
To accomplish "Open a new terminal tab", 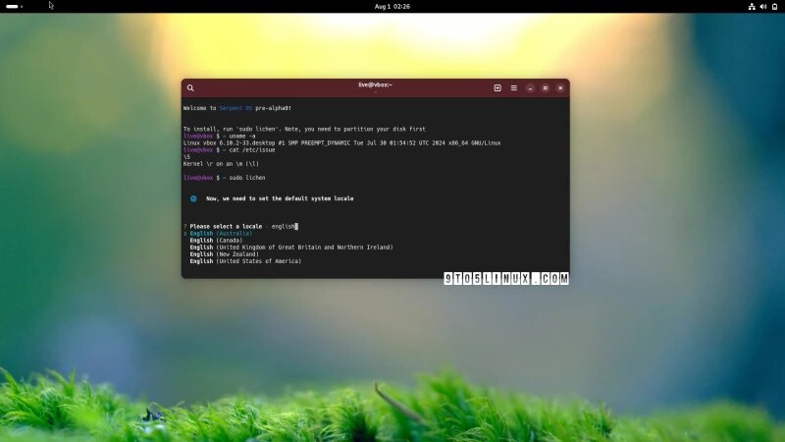I will 497,87.
